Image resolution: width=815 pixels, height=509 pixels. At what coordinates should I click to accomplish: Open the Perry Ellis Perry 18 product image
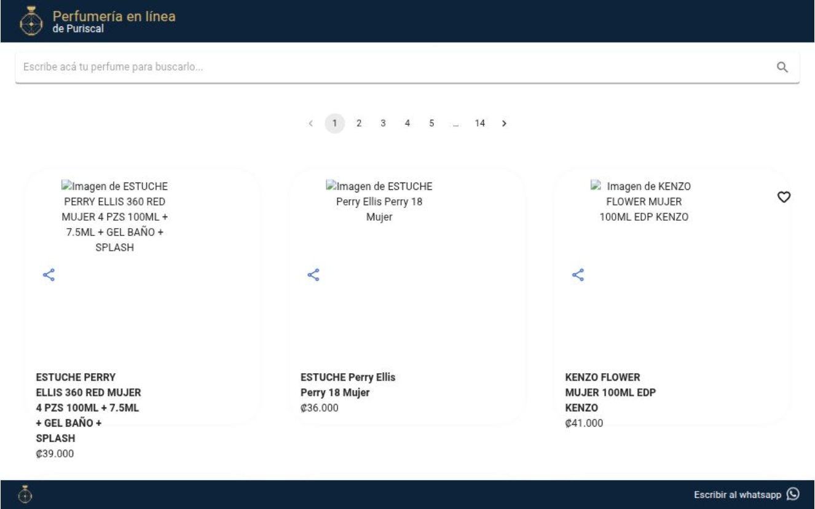point(379,202)
